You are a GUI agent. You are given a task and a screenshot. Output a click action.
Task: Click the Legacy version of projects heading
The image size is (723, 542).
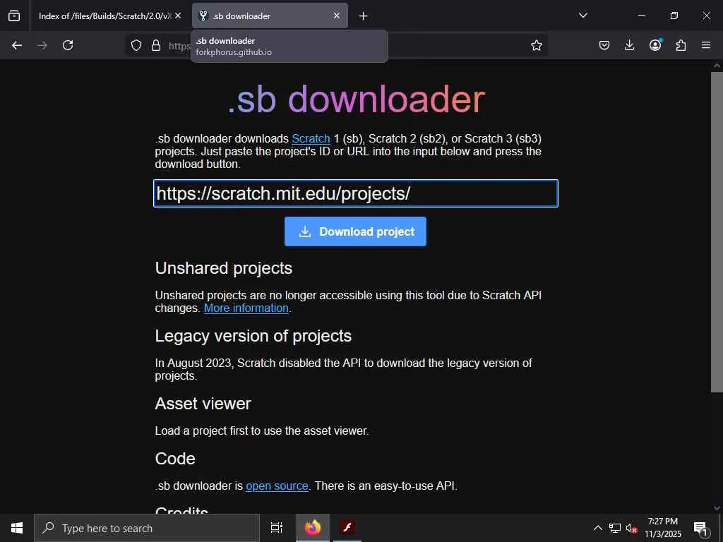tap(253, 336)
